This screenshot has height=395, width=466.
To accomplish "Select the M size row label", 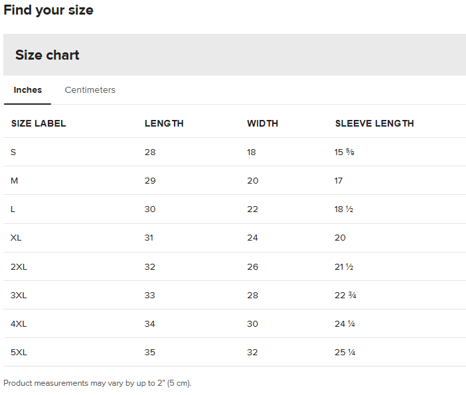I will tap(14, 181).
